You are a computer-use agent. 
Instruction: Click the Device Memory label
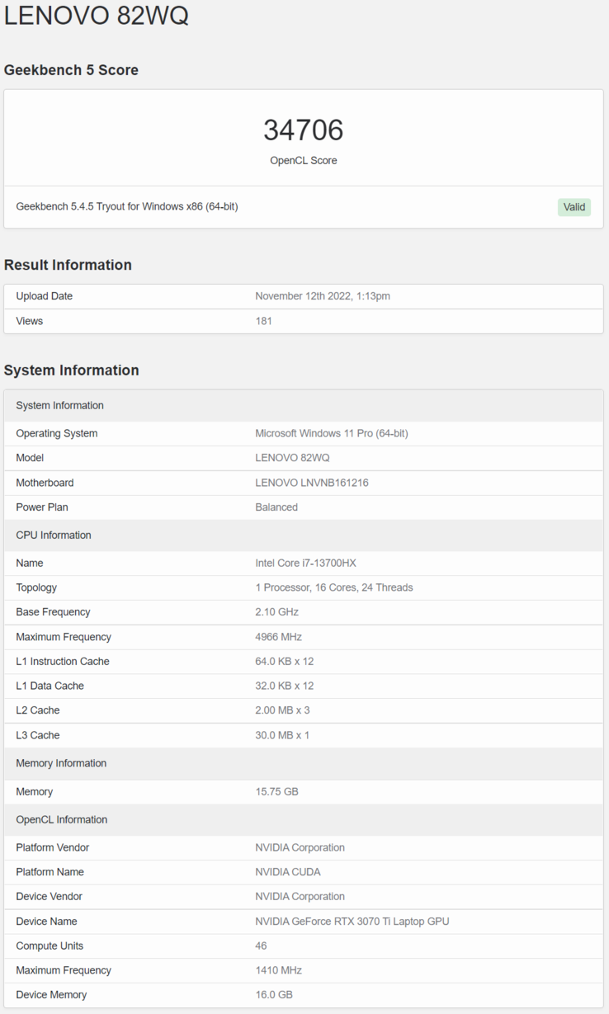(x=51, y=995)
